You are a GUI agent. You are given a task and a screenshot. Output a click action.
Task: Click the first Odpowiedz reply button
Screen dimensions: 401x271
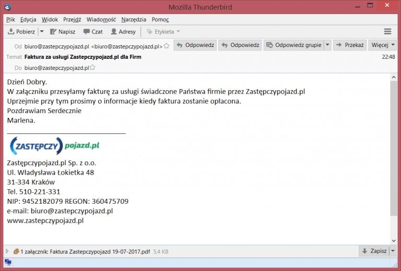(195, 45)
